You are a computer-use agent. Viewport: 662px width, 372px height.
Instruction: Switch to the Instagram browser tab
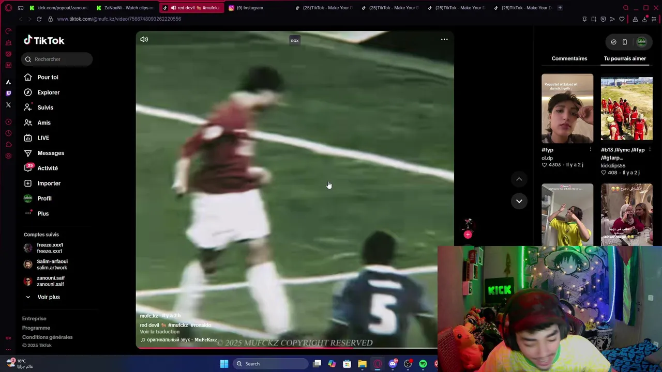[x=249, y=8]
